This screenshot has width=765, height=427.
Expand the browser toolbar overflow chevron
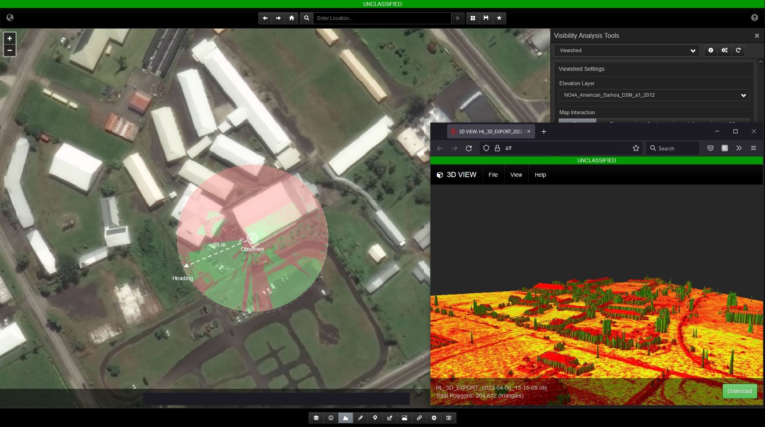pyautogui.click(x=739, y=148)
